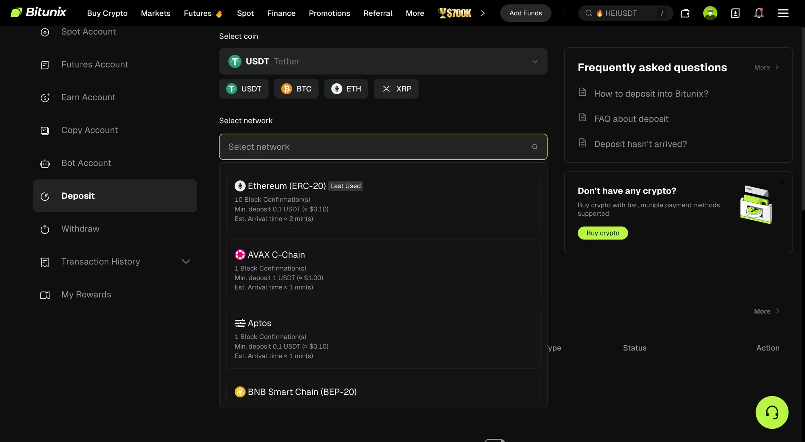The height and width of the screenshot is (442, 805).
Task: Click the BNB Smart Chain logo icon
Action: (240, 392)
